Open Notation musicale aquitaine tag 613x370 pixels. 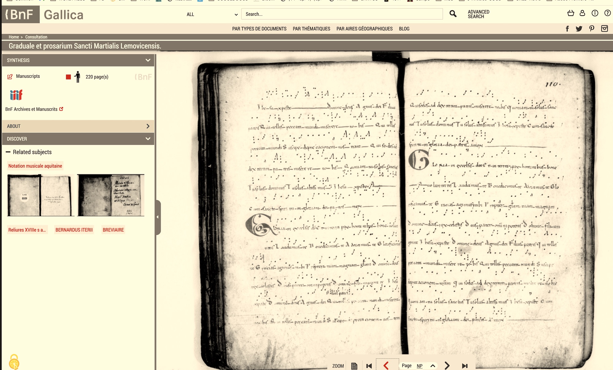click(x=35, y=166)
